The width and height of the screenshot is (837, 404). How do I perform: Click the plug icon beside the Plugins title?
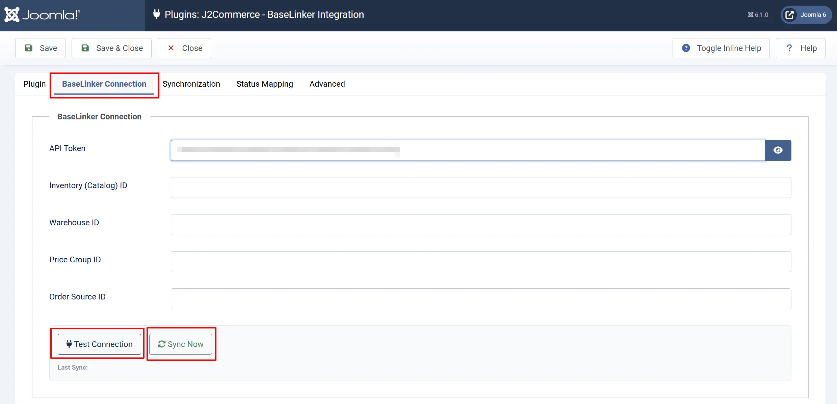click(156, 15)
